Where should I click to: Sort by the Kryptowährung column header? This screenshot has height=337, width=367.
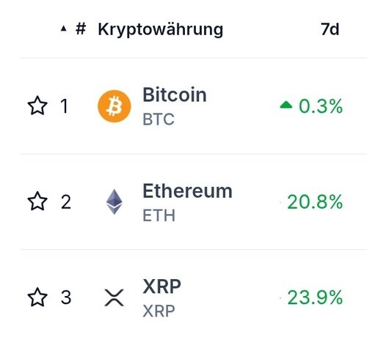coord(161,30)
